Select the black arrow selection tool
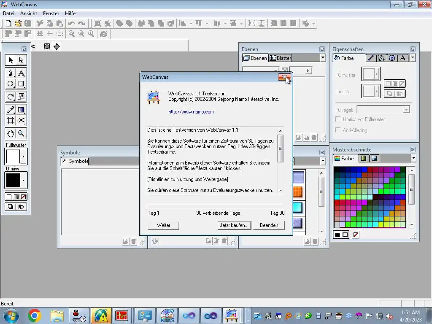Image resolution: width=432 pixels, height=324 pixels. pyautogui.click(x=11, y=60)
